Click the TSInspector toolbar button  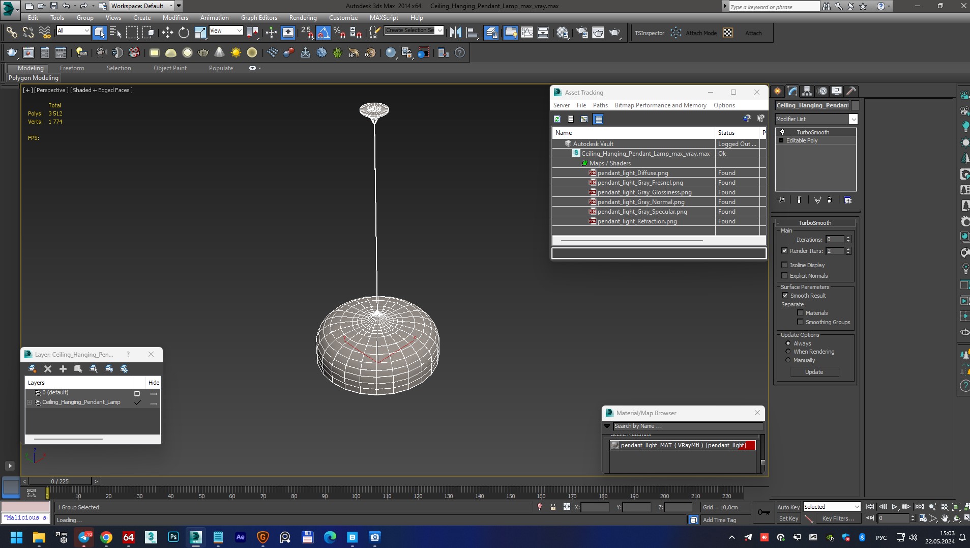650,33
